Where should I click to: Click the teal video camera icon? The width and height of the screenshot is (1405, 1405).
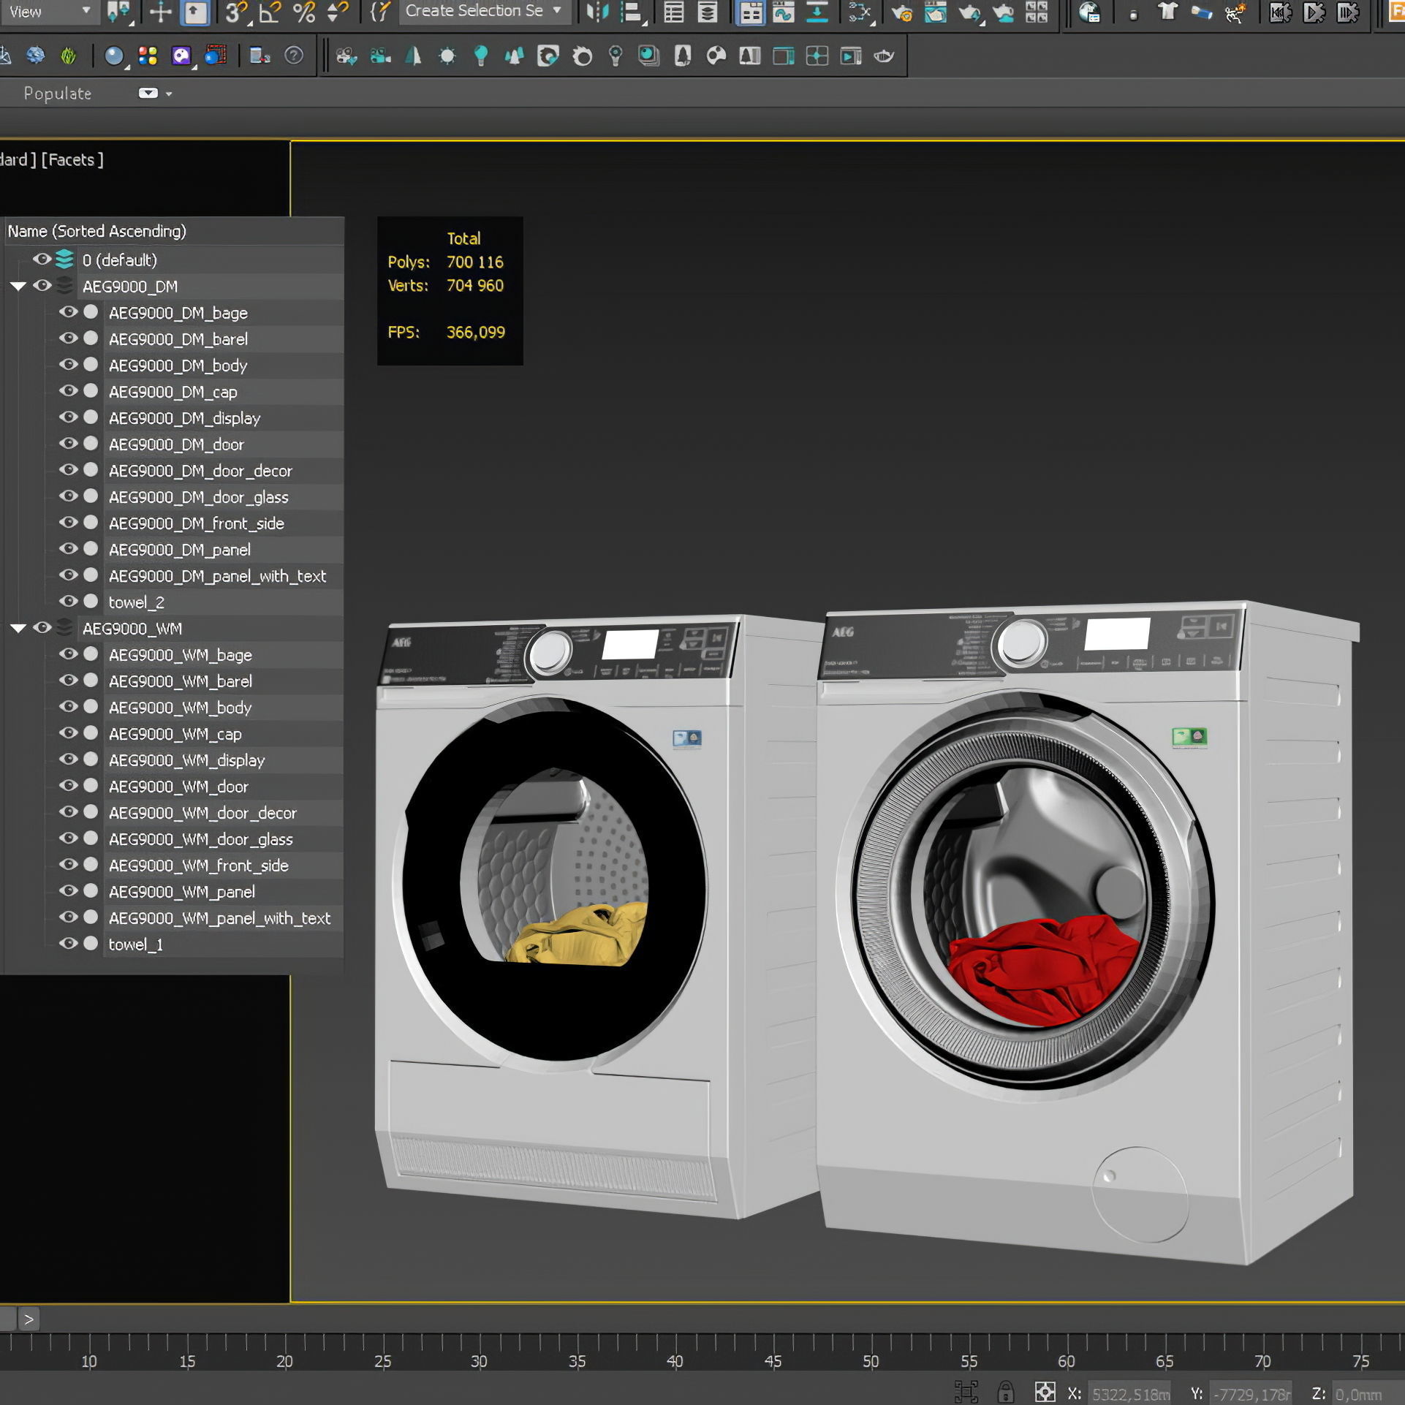379,56
